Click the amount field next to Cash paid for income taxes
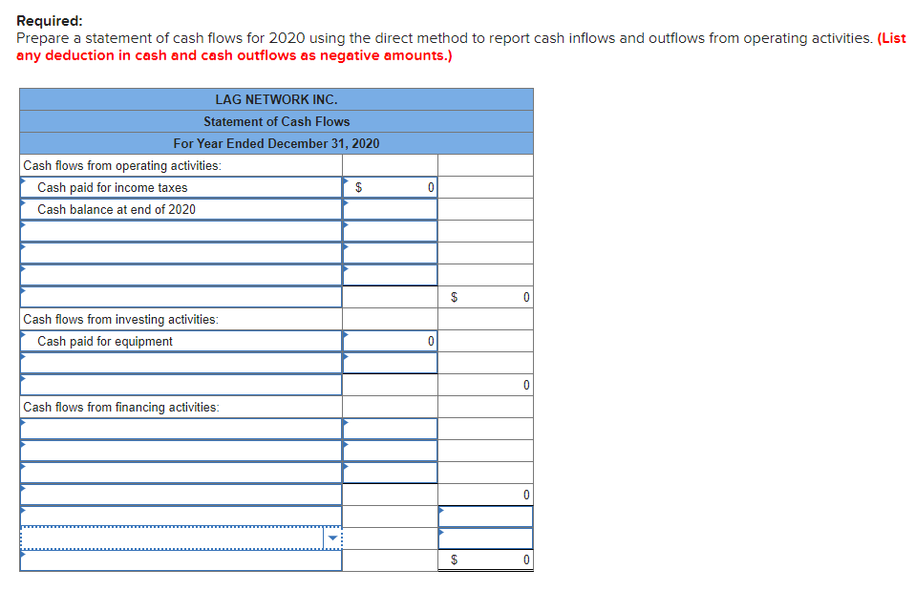Screen dimensions: 915x612 [x=389, y=187]
